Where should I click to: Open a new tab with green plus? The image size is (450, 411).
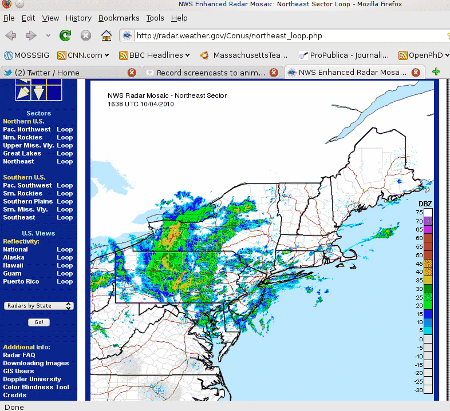click(436, 71)
